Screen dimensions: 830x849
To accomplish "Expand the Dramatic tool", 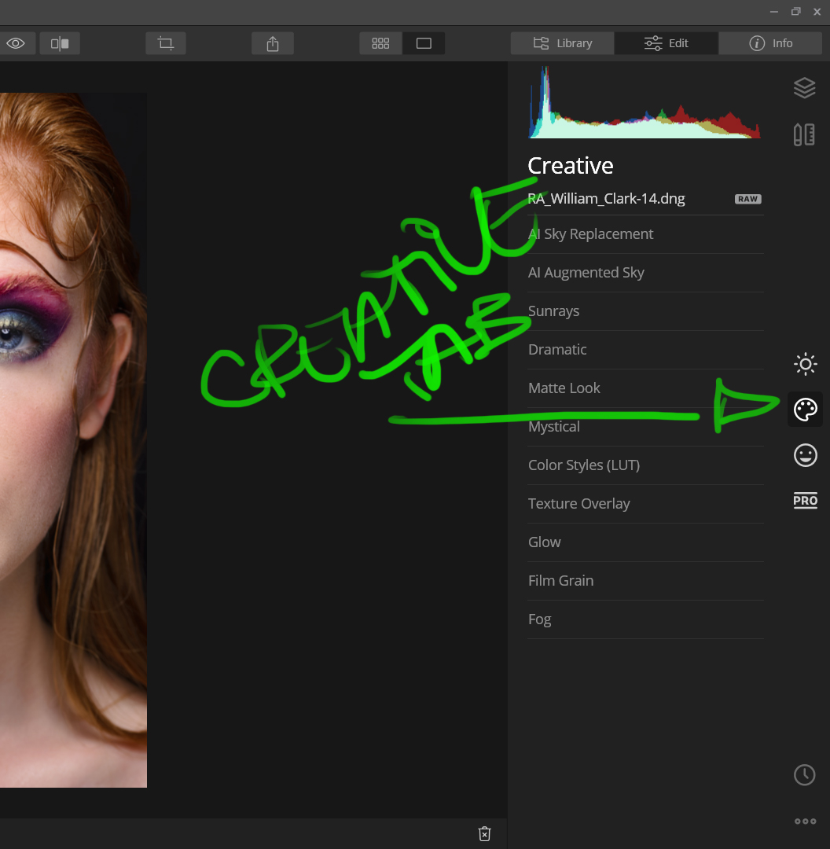I will [645, 349].
